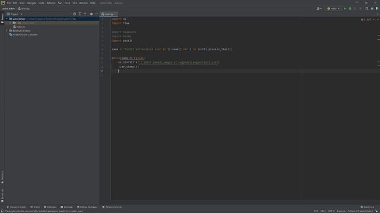
Task: Click the 'import os' code line
Action: (119, 19)
